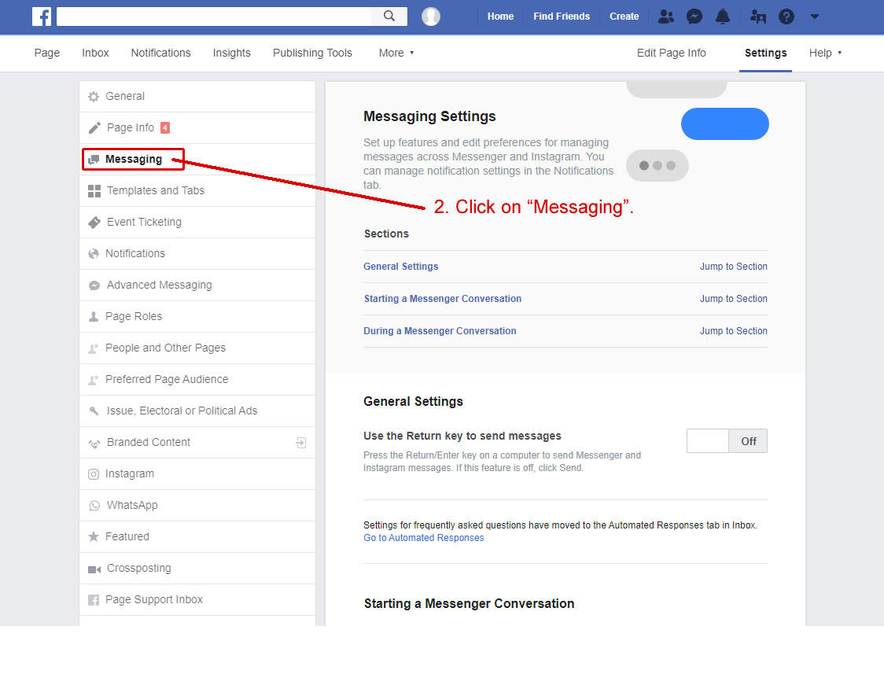Open the Notifications tab in page nav
884x674 pixels.
tap(160, 53)
